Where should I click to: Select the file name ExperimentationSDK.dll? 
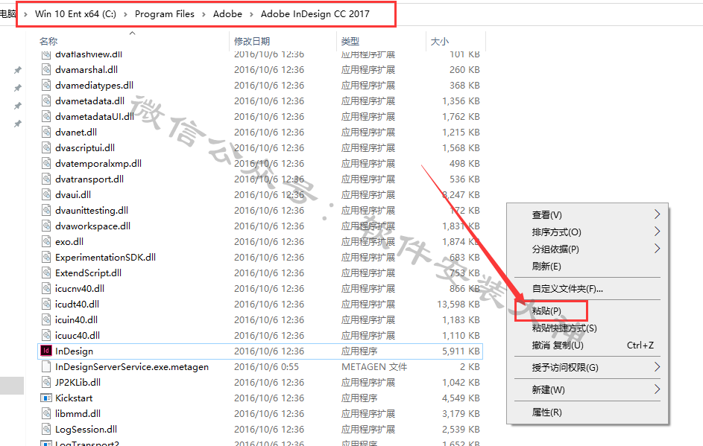click(105, 258)
